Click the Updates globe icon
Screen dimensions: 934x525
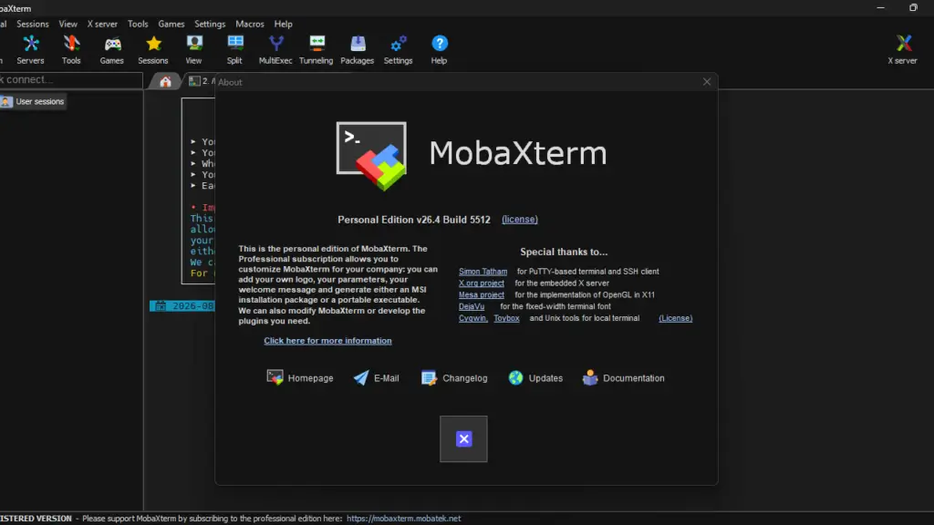tap(516, 378)
